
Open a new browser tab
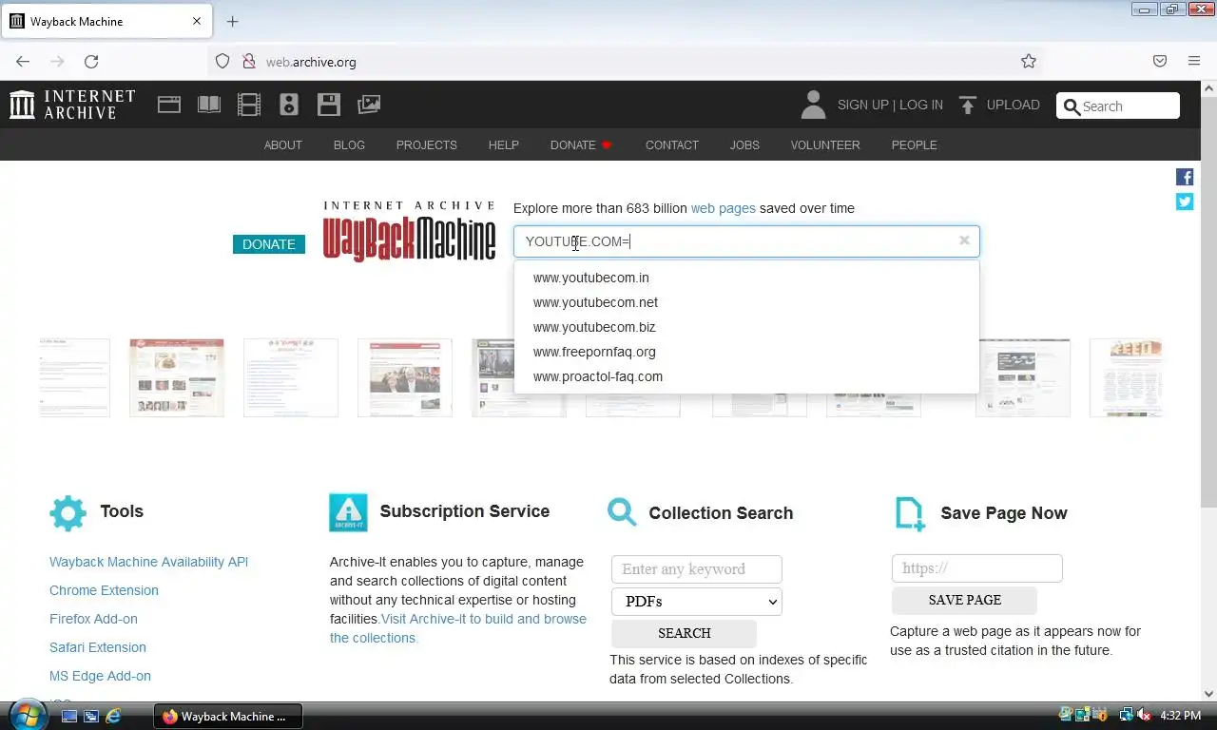232,21
